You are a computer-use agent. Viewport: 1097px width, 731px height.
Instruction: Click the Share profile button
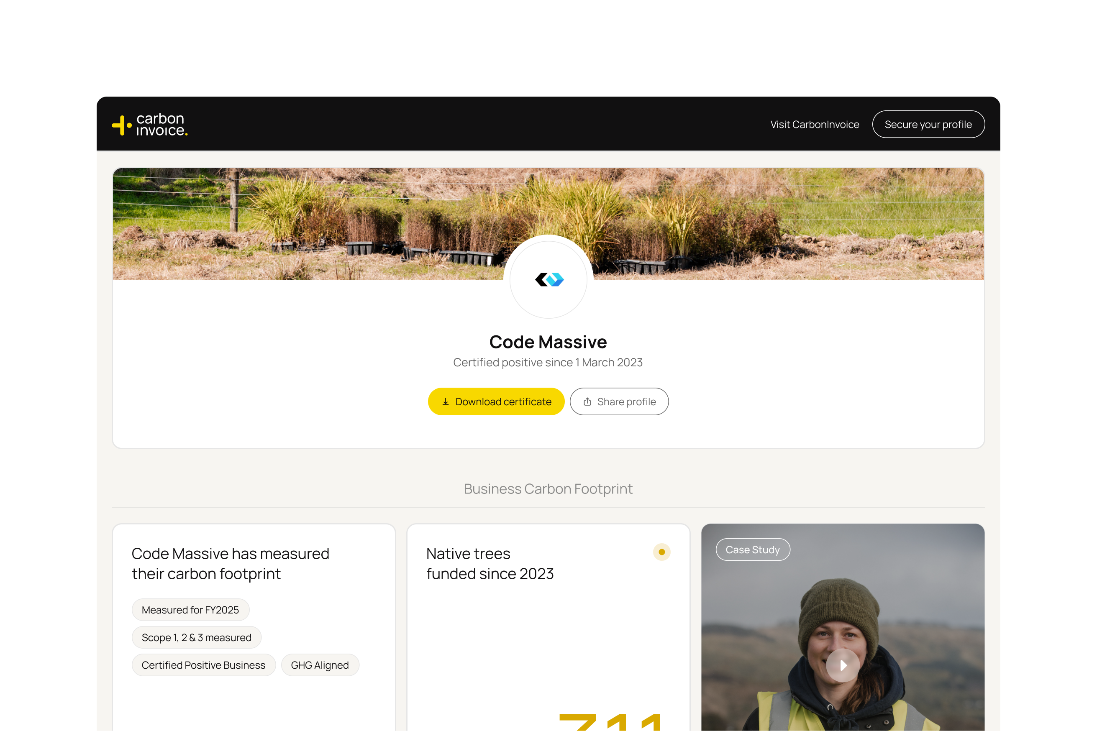[x=619, y=401]
